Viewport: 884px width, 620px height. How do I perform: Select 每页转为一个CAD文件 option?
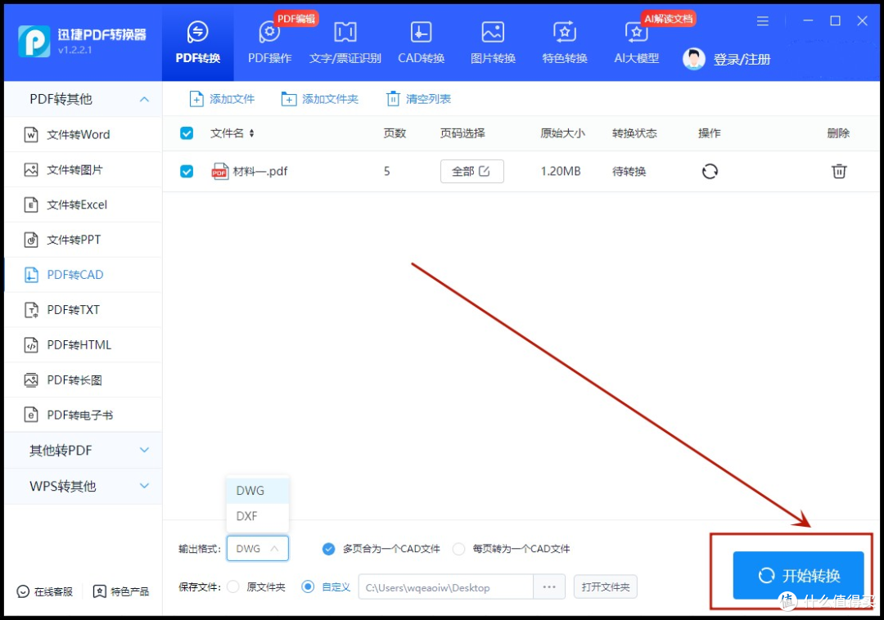[512, 549]
